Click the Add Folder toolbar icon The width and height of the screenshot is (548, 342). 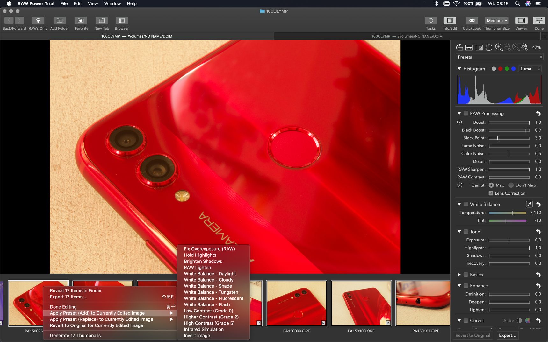[60, 21]
